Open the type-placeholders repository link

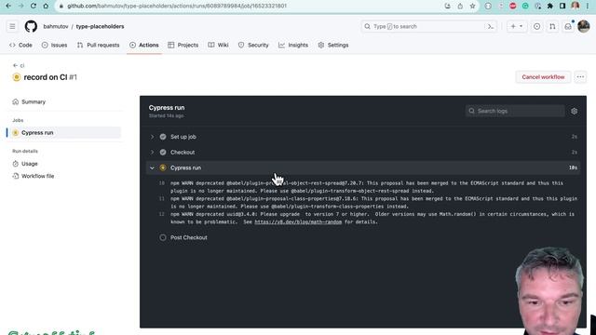point(100,26)
